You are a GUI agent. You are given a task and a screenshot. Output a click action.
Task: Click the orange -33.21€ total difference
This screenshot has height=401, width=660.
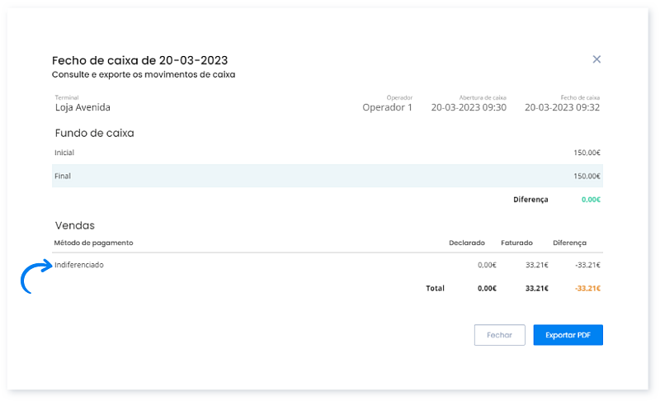pos(587,289)
